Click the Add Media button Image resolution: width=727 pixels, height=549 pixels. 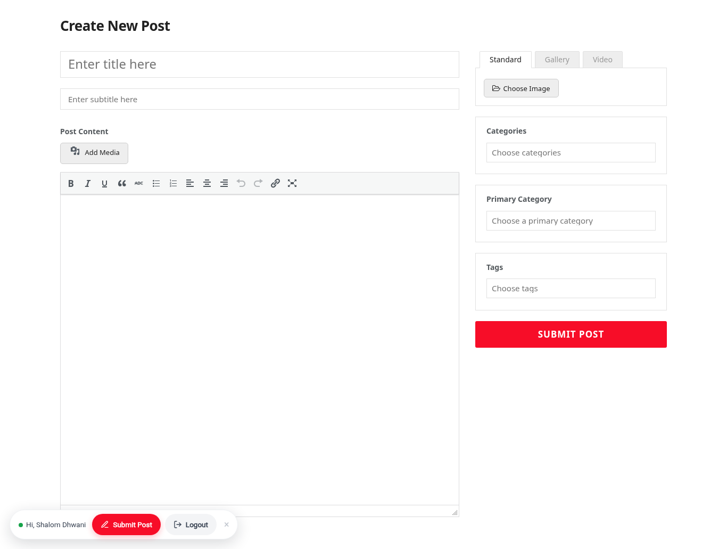coord(94,153)
